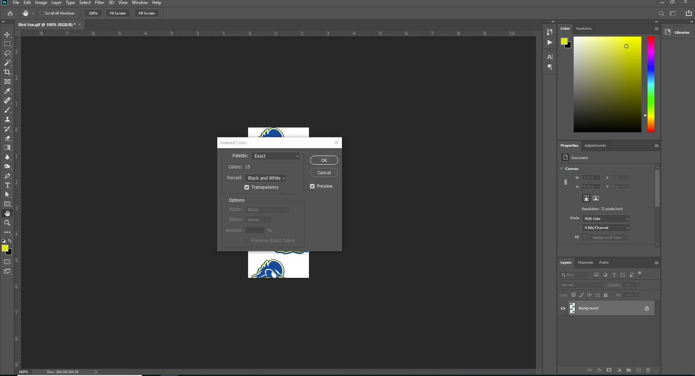Select the Dodge tool
695x376 pixels.
point(7,166)
